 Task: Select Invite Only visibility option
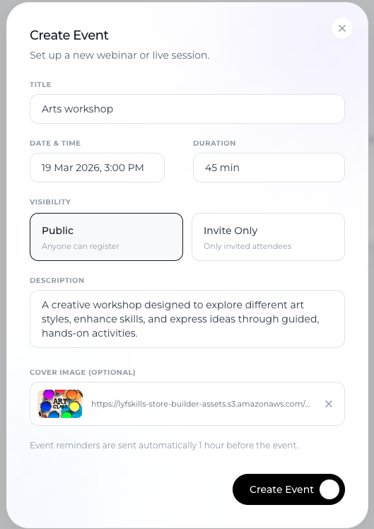268,237
